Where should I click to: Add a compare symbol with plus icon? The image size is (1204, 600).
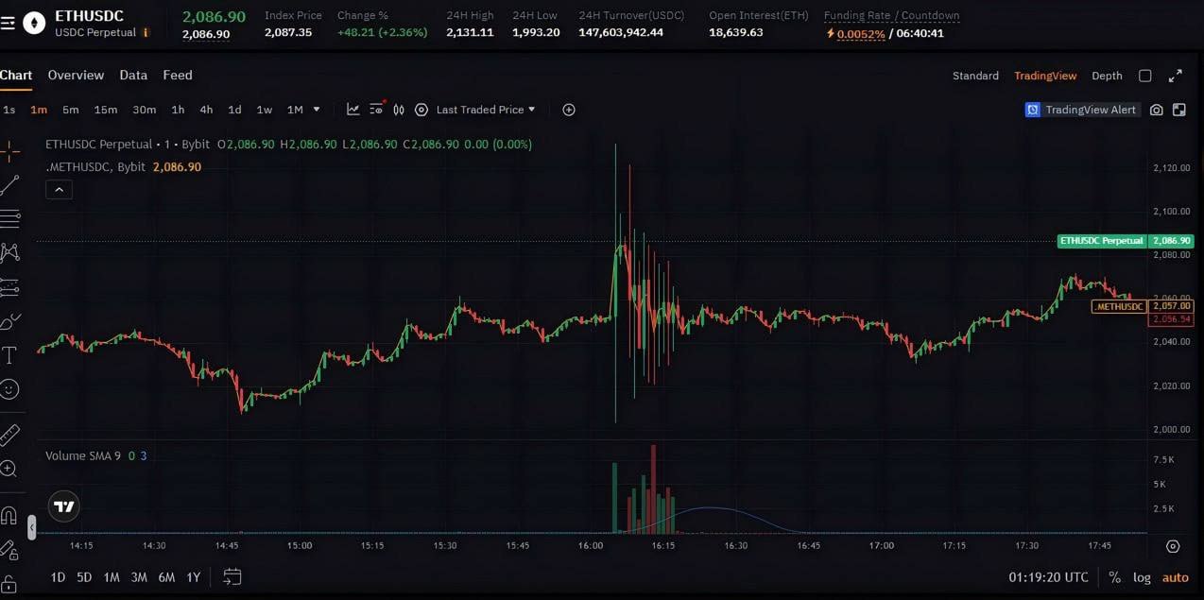coord(569,110)
